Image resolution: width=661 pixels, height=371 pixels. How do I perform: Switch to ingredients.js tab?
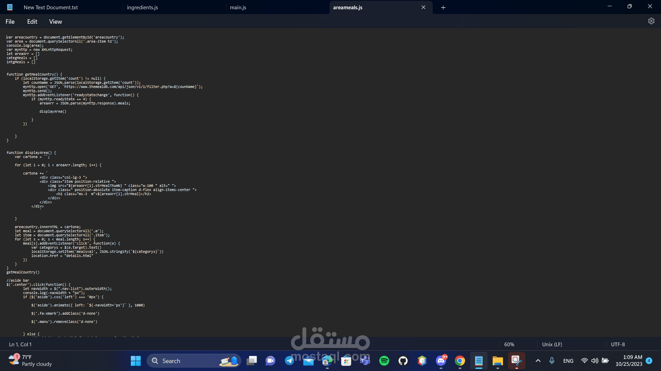[x=142, y=8]
